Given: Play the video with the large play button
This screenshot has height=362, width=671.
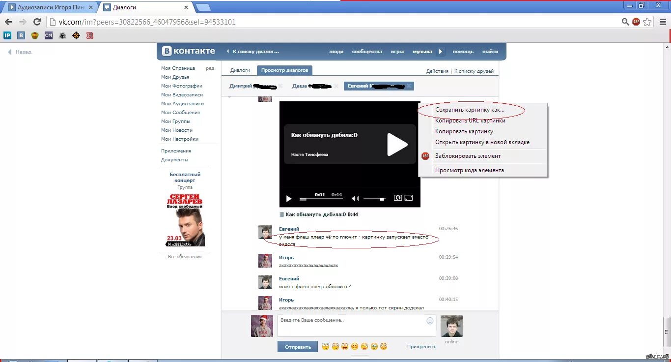Looking at the screenshot, I should pos(397,144).
